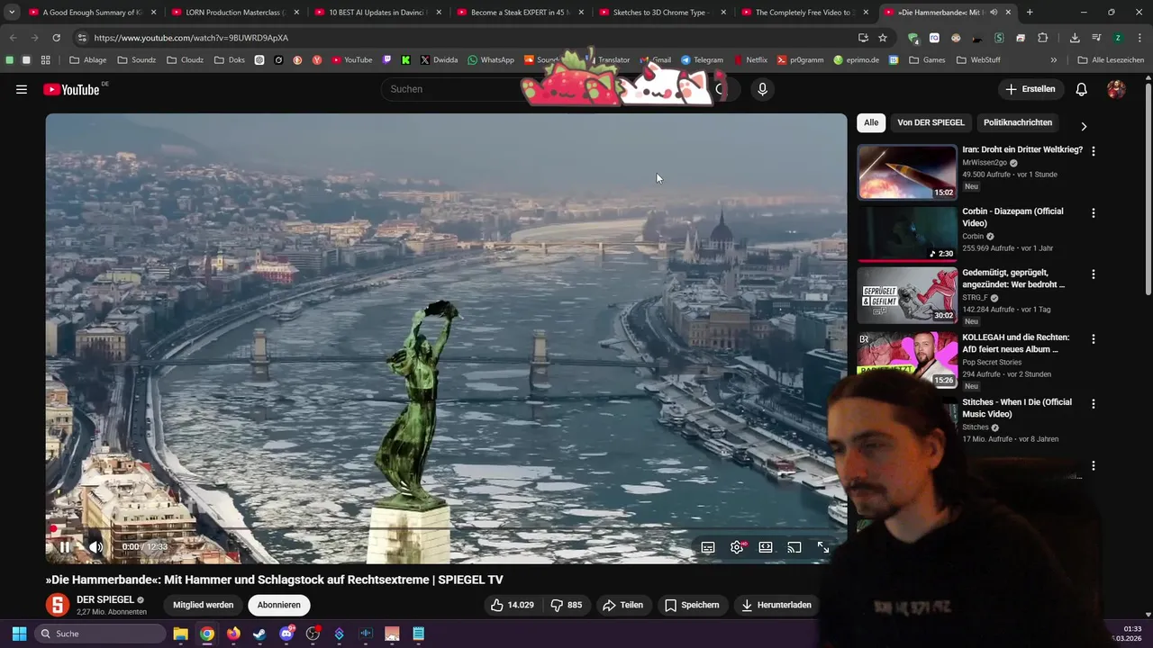Open Chrome downloads icon

pos(1075,38)
